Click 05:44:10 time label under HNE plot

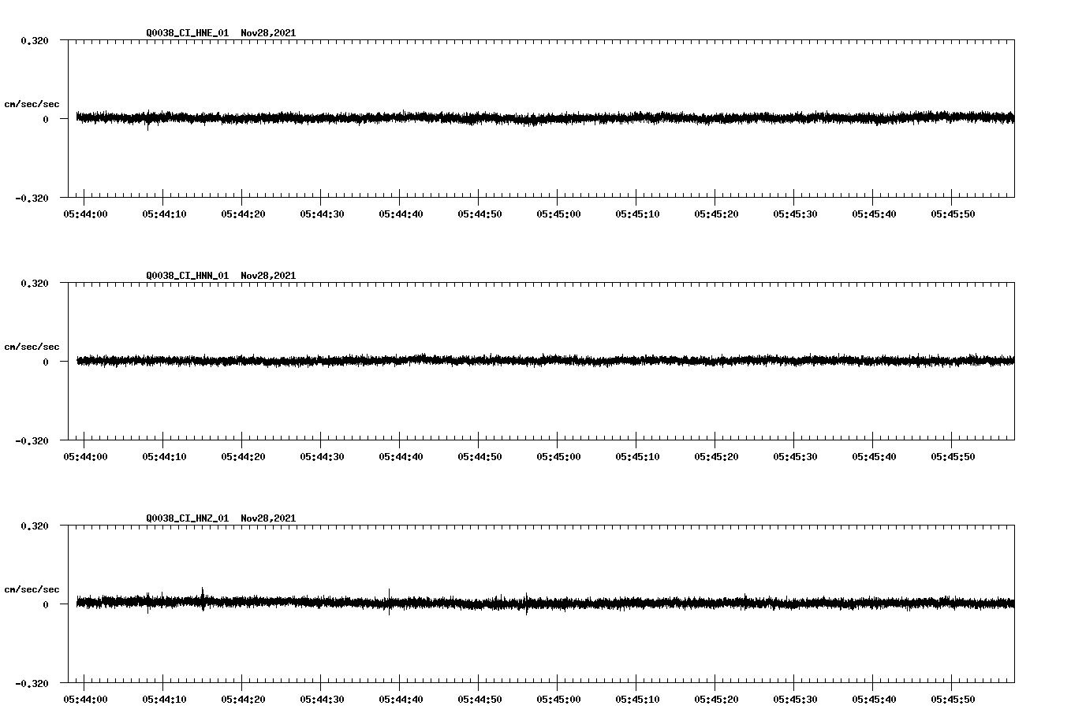click(x=164, y=214)
